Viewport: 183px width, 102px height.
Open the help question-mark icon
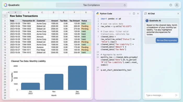tap(171, 5)
